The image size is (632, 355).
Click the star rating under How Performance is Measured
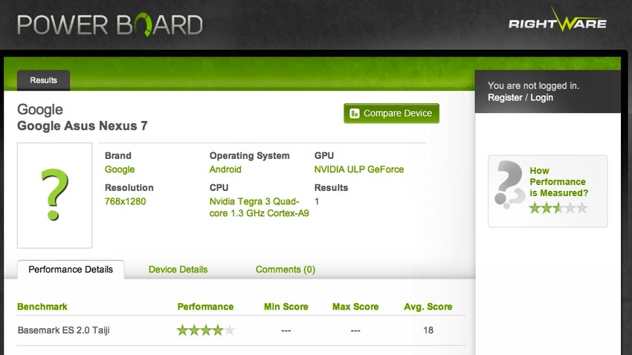coord(558,208)
